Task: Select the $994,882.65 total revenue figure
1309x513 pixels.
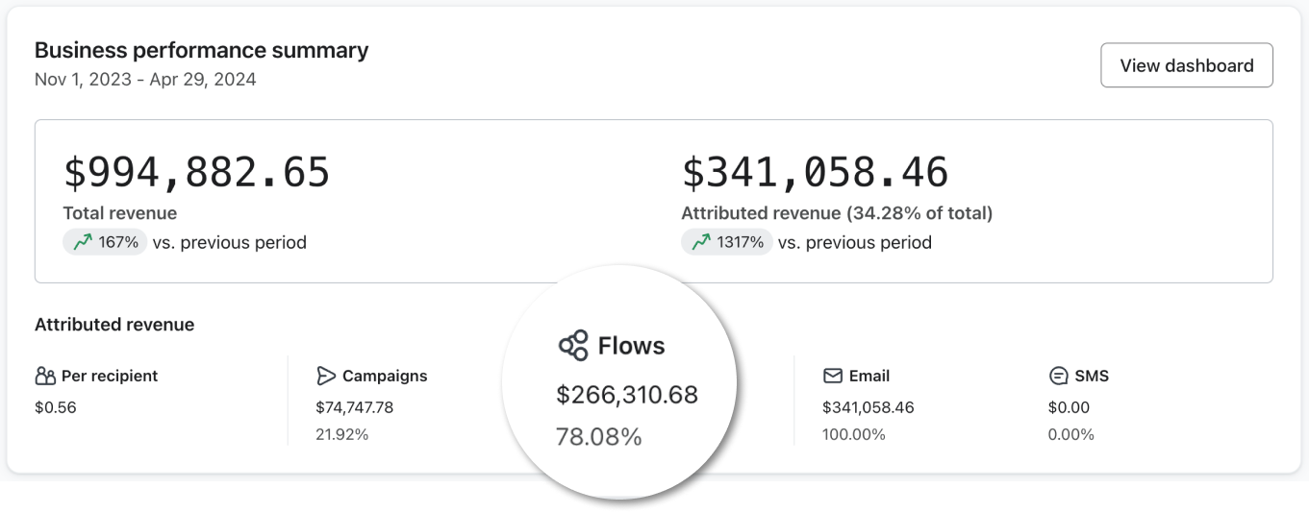Action: 196,173
